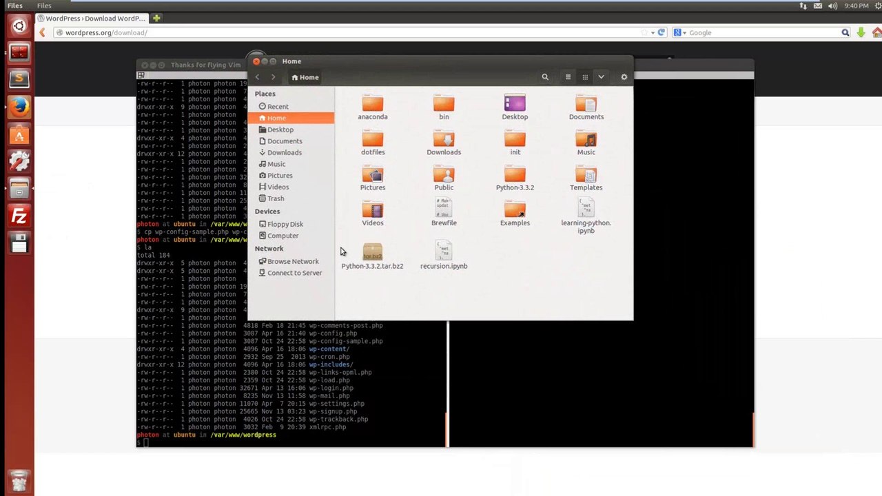Open the Firefox downloads arrow
The height and width of the screenshot is (496, 882).
point(861,32)
